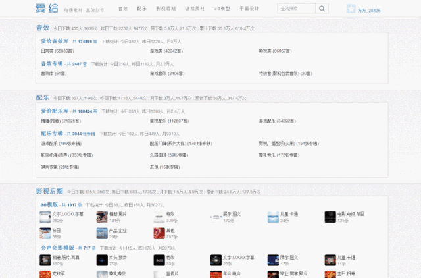
Task: Open the 文字.LOGO.字幕 thumbnail under ae模版
Action: click(45, 217)
